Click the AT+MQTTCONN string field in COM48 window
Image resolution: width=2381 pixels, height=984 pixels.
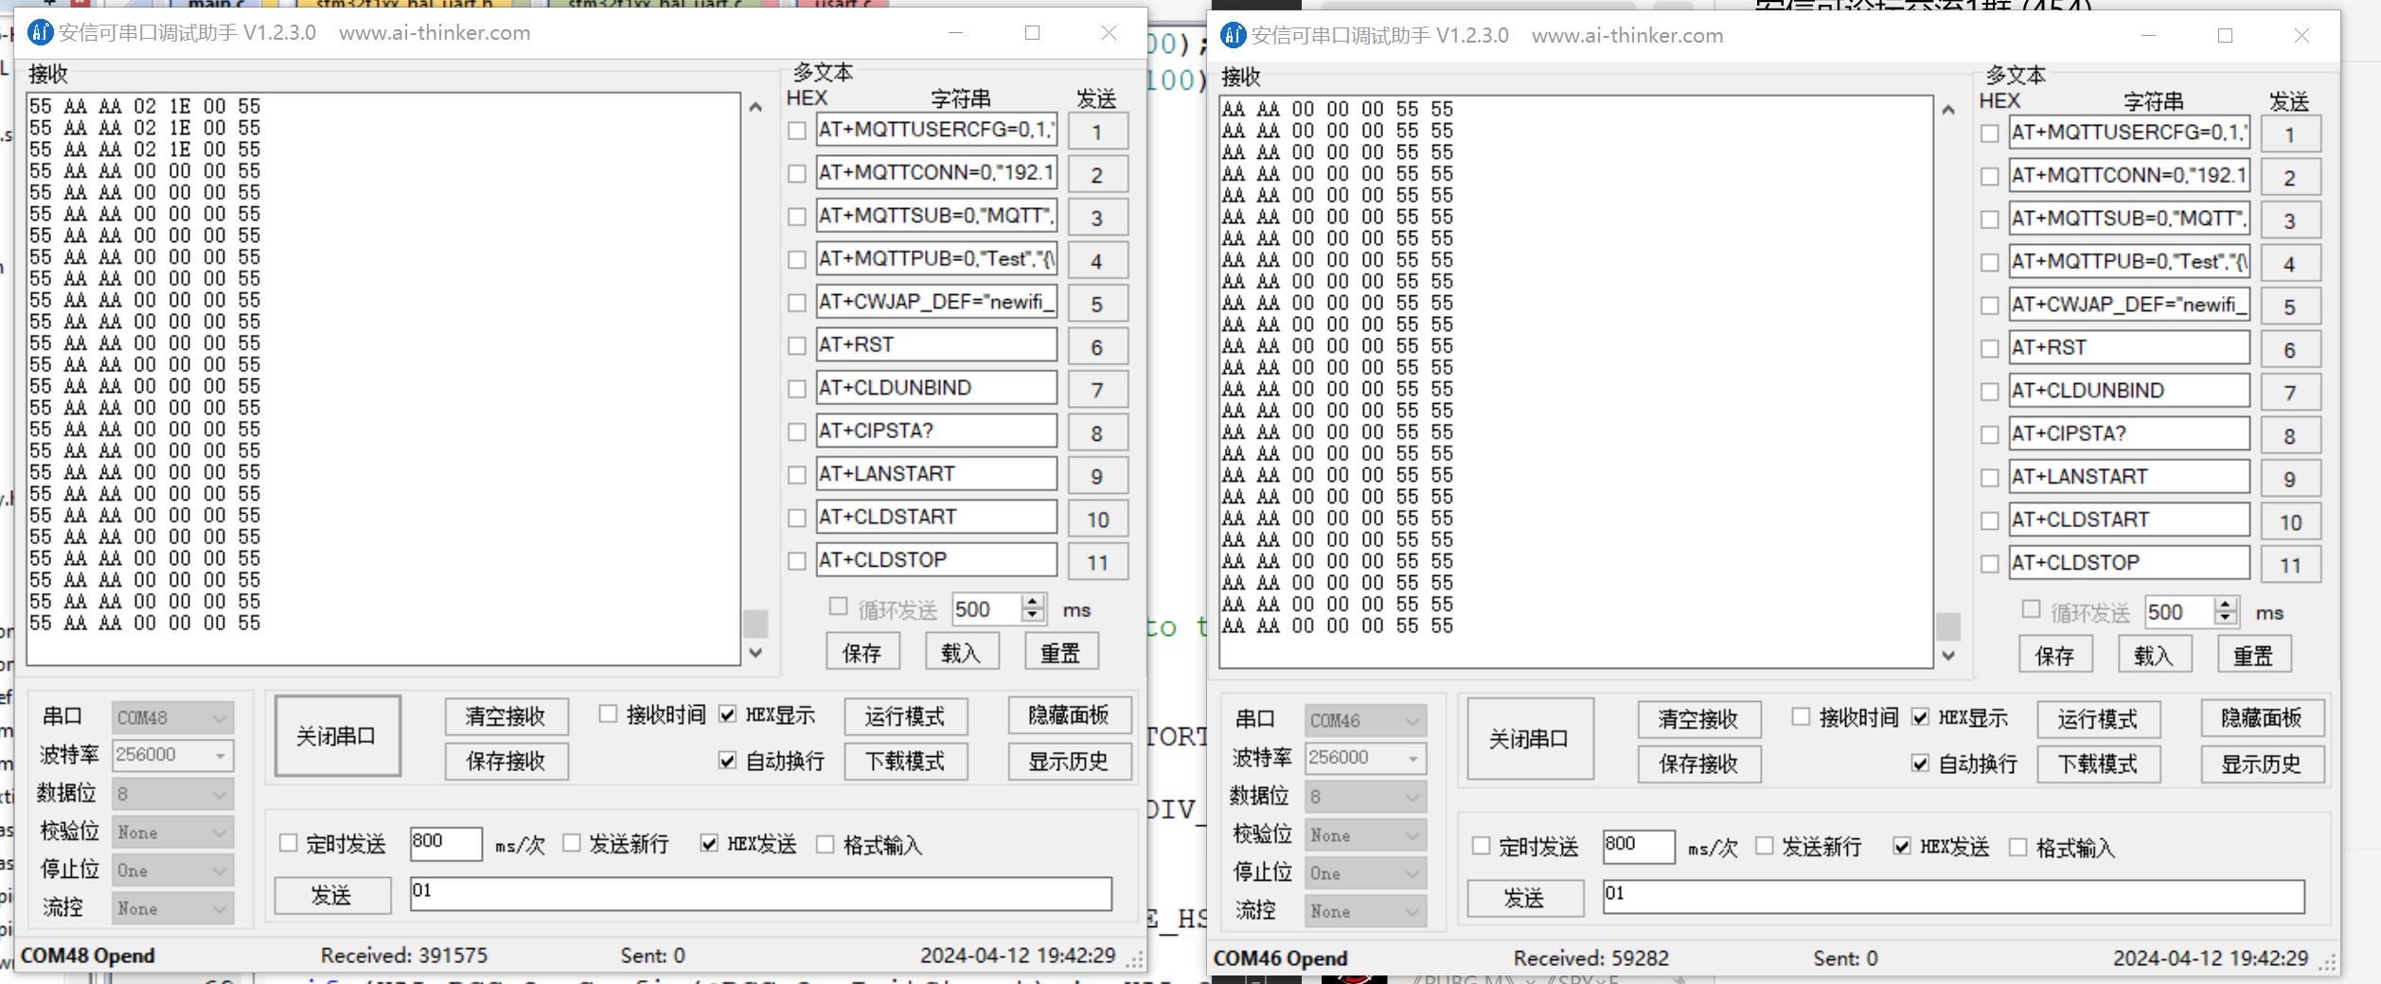936,173
